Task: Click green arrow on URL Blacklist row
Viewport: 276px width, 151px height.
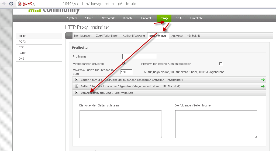Action: (x=263, y=86)
